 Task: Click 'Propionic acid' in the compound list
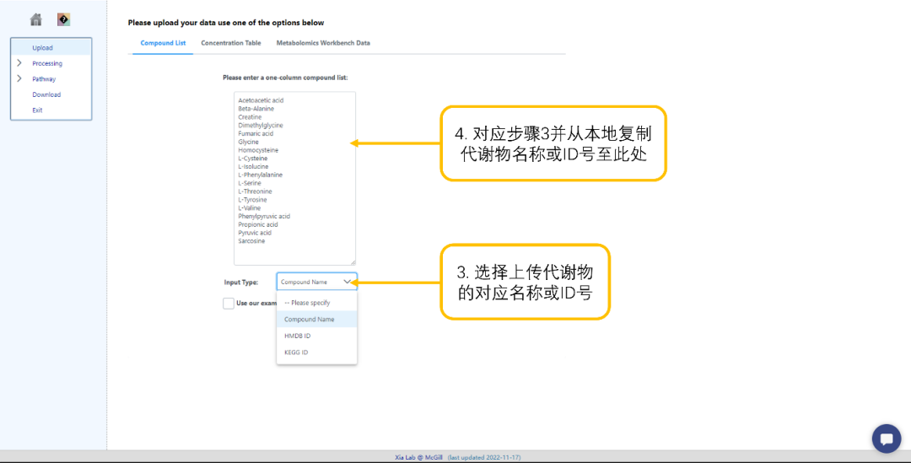(258, 224)
